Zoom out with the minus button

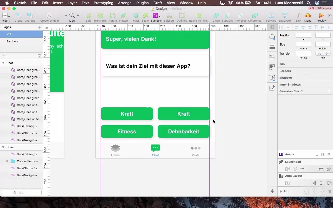click(x=66, y=16)
